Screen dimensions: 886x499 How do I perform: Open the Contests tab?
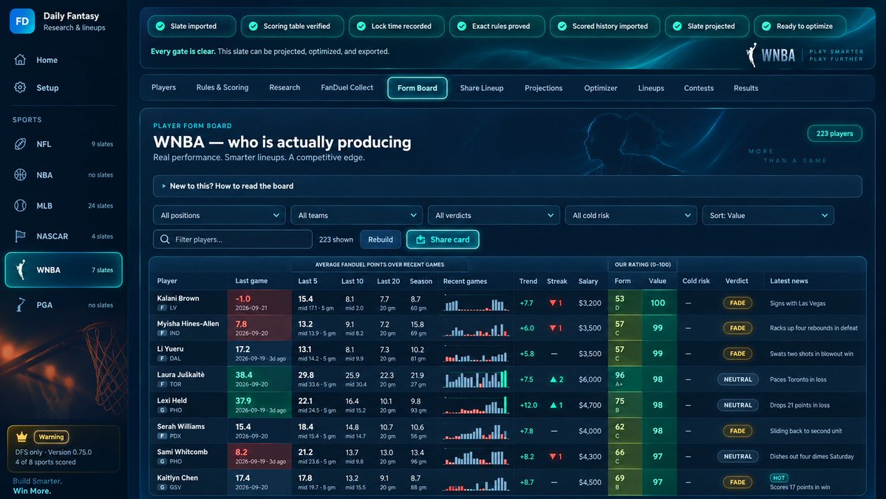pos(698,88)
